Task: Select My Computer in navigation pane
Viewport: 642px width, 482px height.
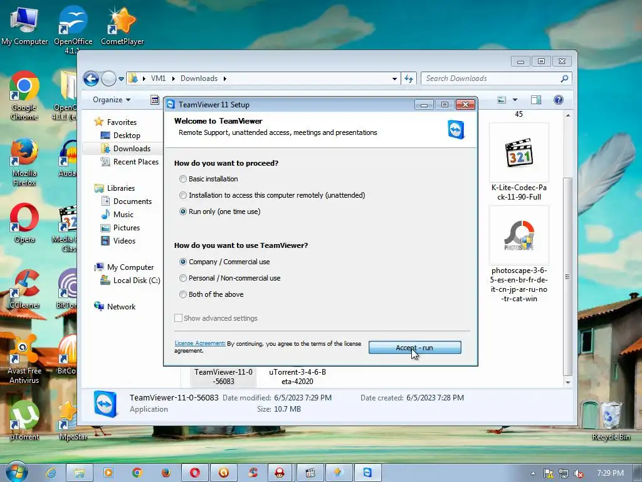Action: (x=124, y=267)
